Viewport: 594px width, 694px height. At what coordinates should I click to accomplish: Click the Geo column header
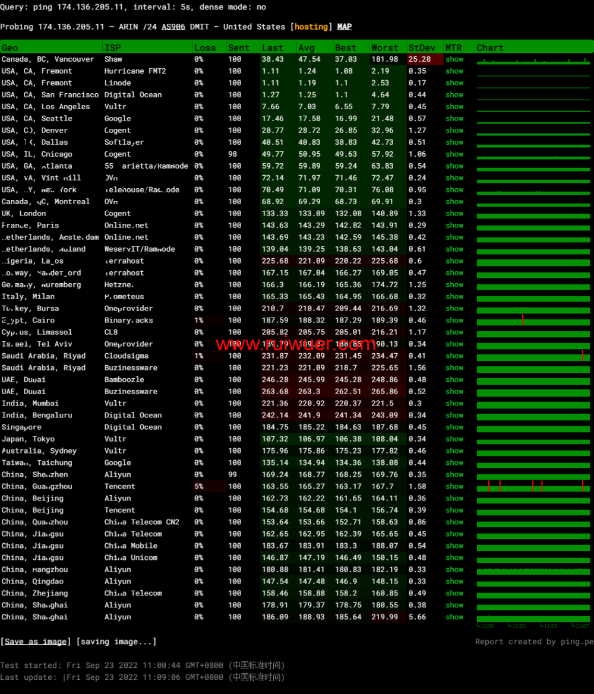click(10, 47)
